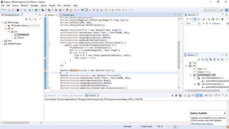Click magnifier icon in Task List Find box
229x129 pixels.
tap(199, 24)
